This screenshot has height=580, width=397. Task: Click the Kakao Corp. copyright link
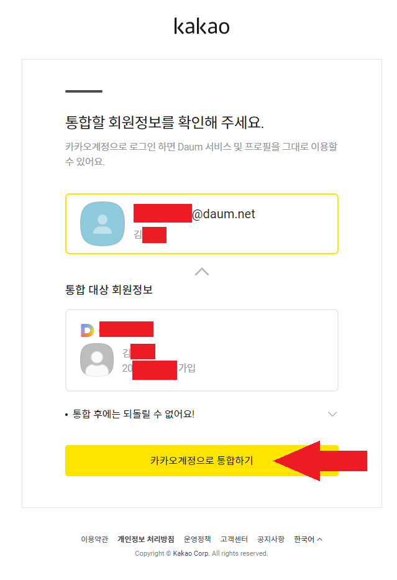(x=191, y=553)
